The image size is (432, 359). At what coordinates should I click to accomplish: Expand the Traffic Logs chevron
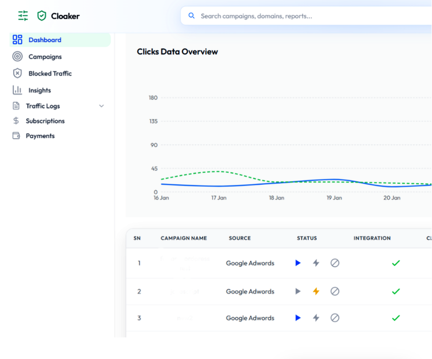(102, 106)
